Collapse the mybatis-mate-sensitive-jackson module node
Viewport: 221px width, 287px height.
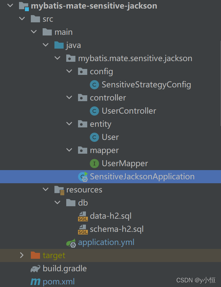point(10,6)
